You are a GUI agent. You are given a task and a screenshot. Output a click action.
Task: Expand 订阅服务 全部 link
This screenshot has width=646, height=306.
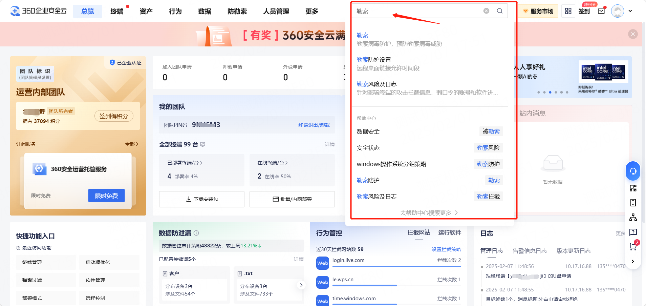pyautogui.click(x=132, y=144)
